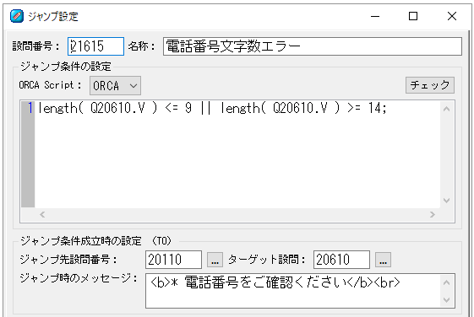Click the editor horizontal scroll left arrow
The image size is (474, 317).
click(x=42, y=214)
